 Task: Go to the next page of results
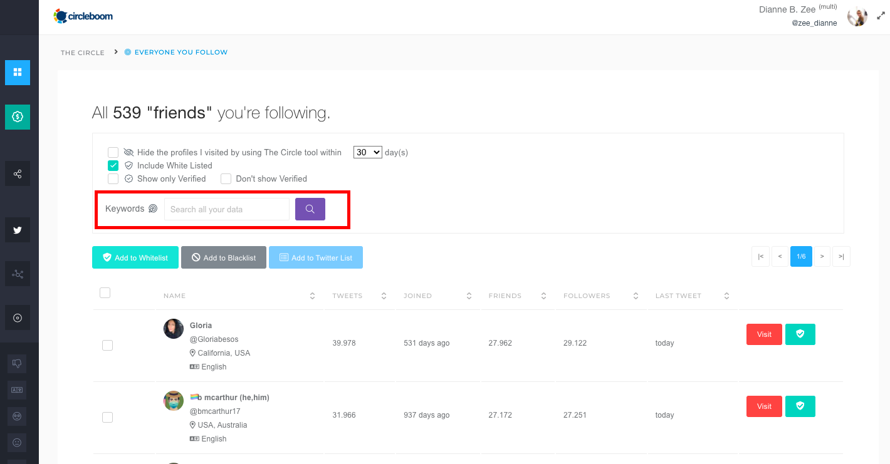(x=822, y=257)
